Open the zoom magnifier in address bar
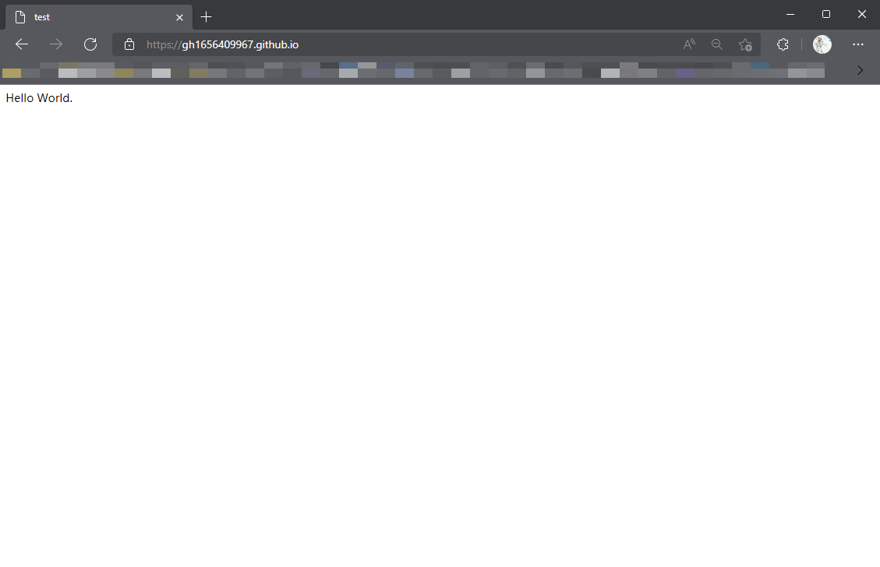 (717, 44)
